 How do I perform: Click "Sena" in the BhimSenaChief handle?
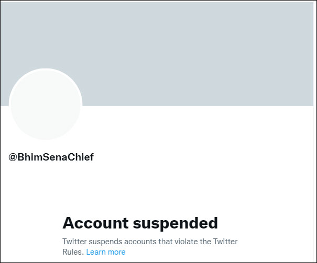[54, 157]
